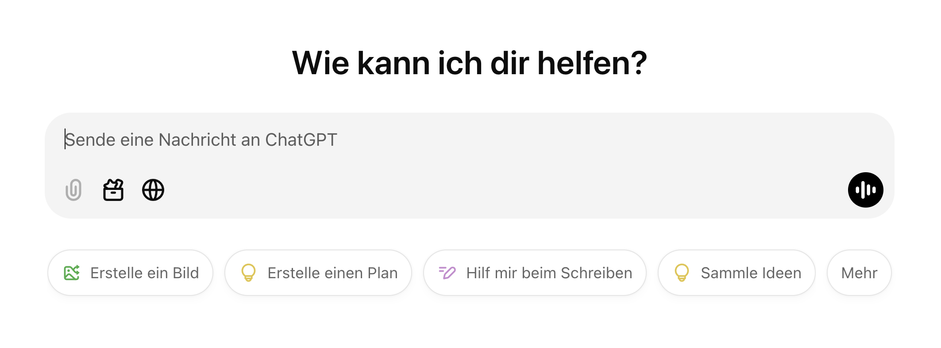This screenshot has height=348, width=941.
Task: Click the word Ideen in the brainstorm chip
Action: click(781, 273)
